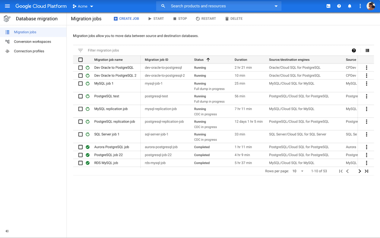Select the PostgreSQL job 22 checkbox

pyautogui.click(x=81, y=155)
